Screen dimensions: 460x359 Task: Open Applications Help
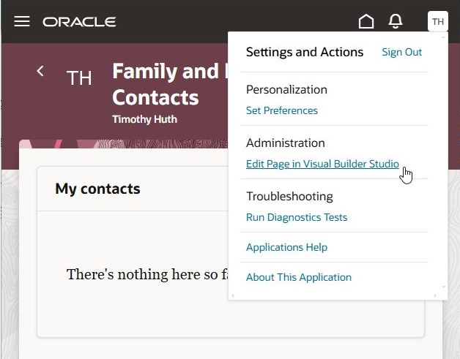coord(286,247)
